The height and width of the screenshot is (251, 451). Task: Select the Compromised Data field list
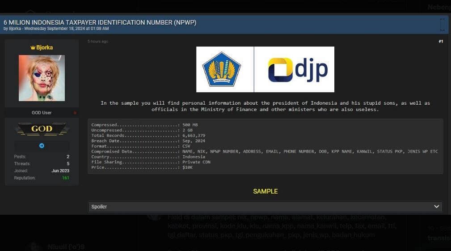coord(310,151)
